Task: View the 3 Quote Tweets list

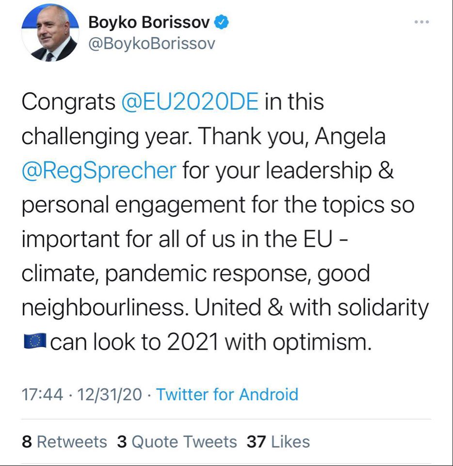Action: (177, 442)
